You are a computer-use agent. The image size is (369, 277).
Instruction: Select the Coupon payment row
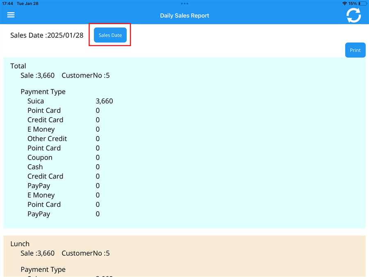40,158
